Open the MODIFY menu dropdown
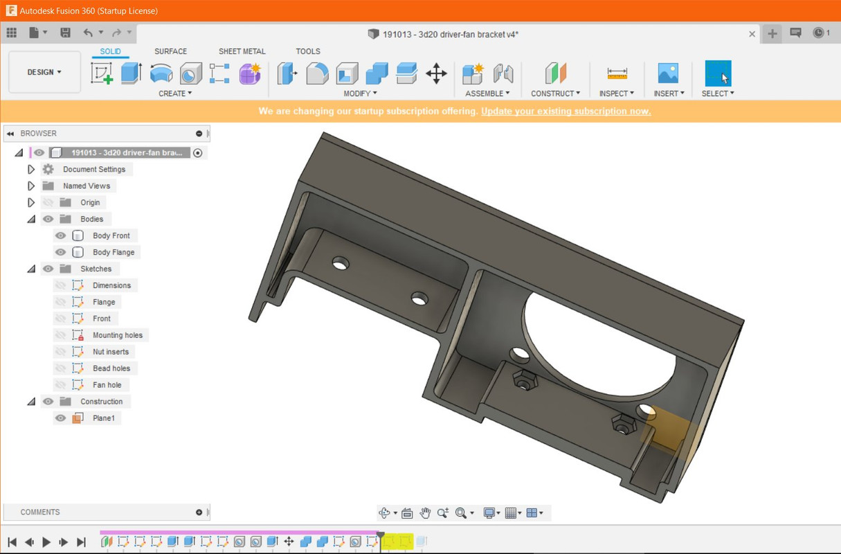This screenshot has width=841, height=554. click(361, 93)
